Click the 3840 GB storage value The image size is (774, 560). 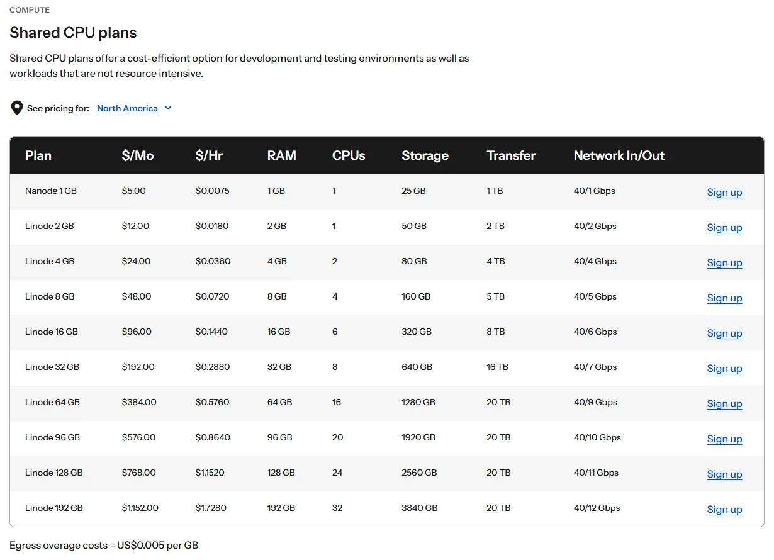pyautogui.click(x=420, y=508)
